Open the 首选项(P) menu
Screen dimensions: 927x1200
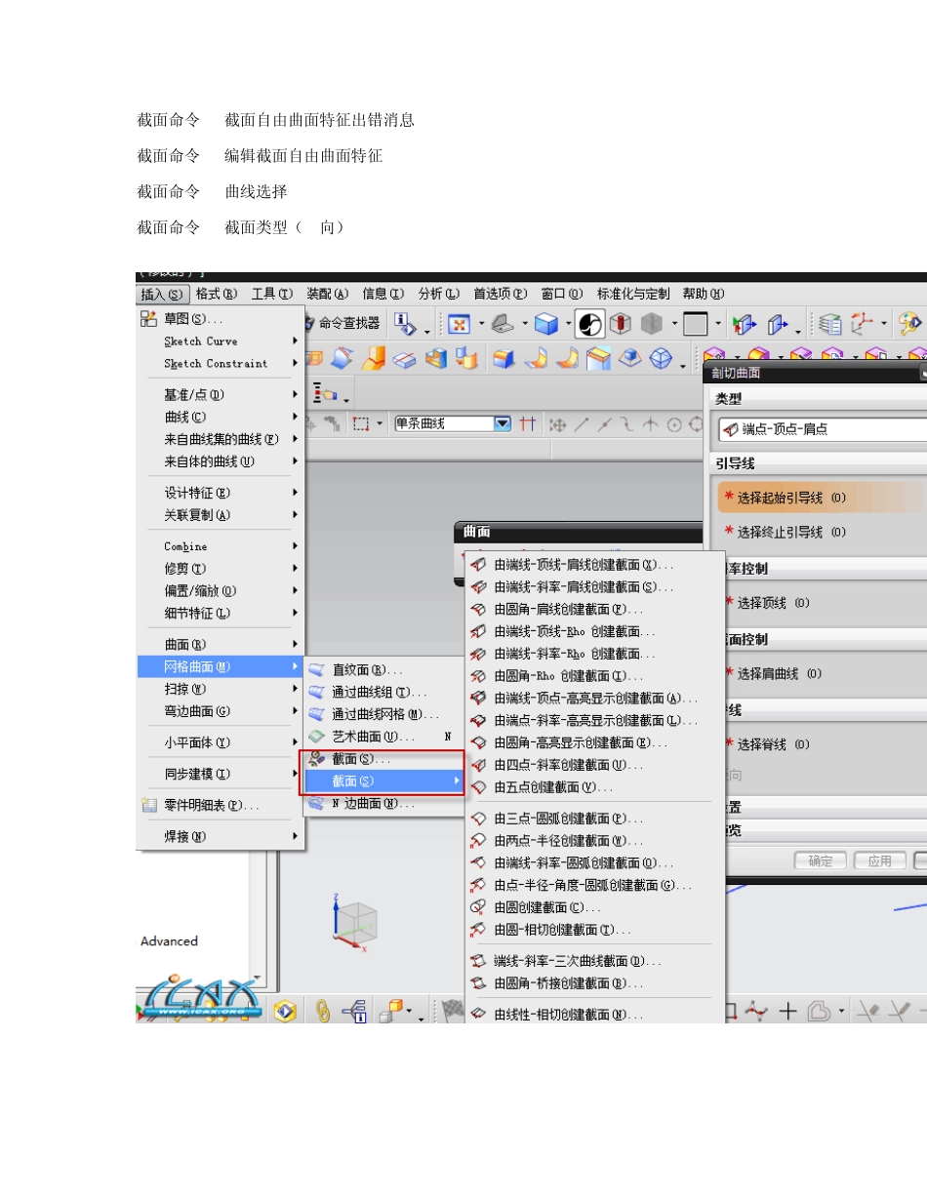[501, 294]
